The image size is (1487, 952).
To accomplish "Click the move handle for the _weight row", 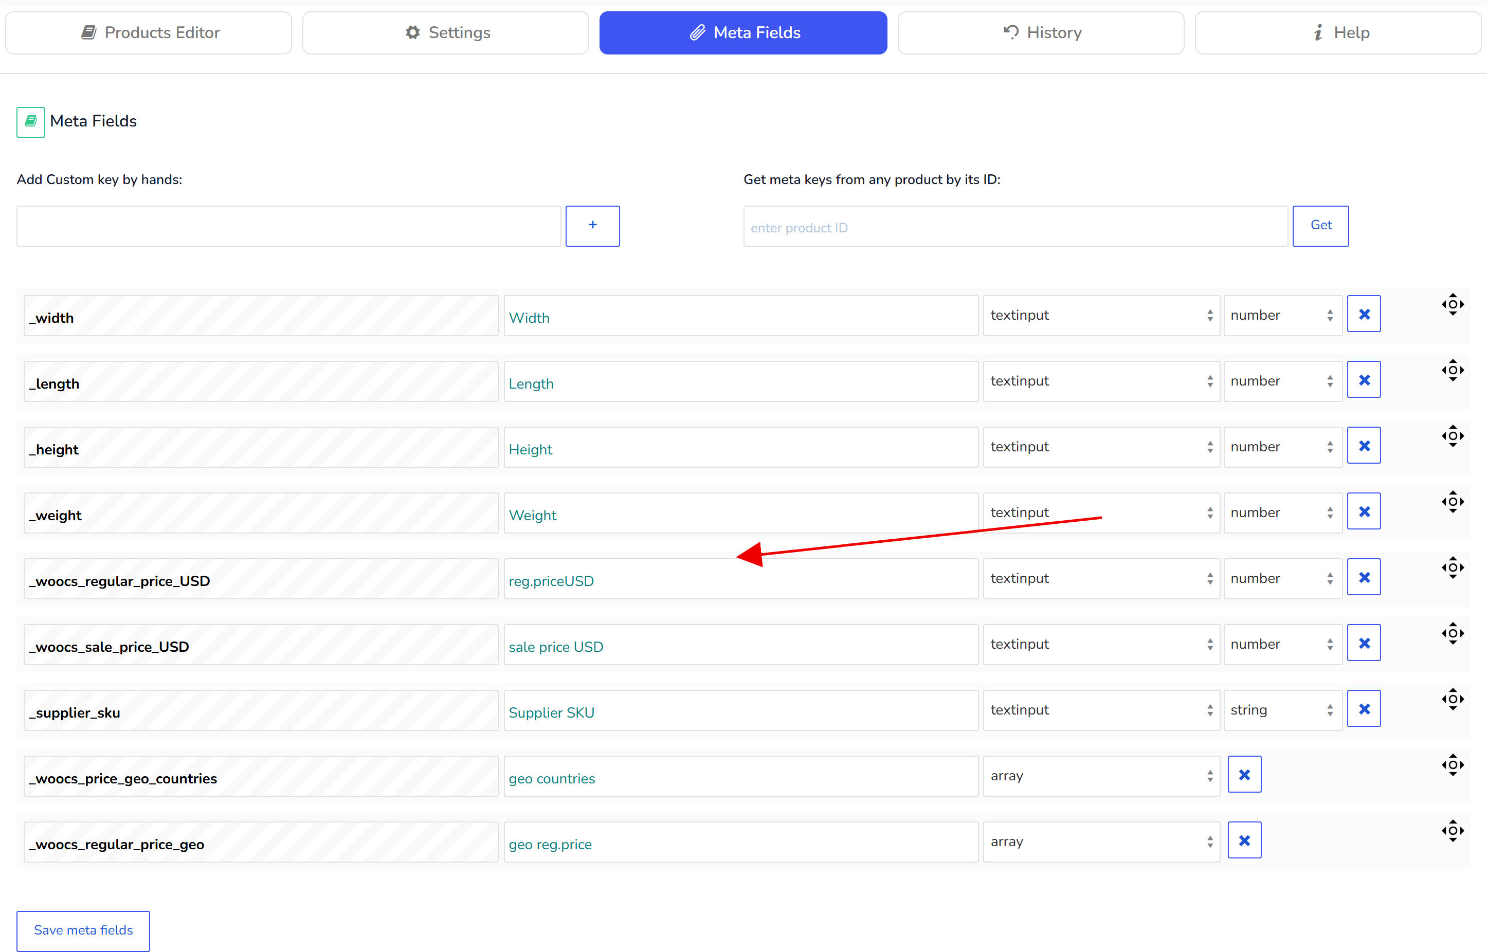I will 1453,502.
